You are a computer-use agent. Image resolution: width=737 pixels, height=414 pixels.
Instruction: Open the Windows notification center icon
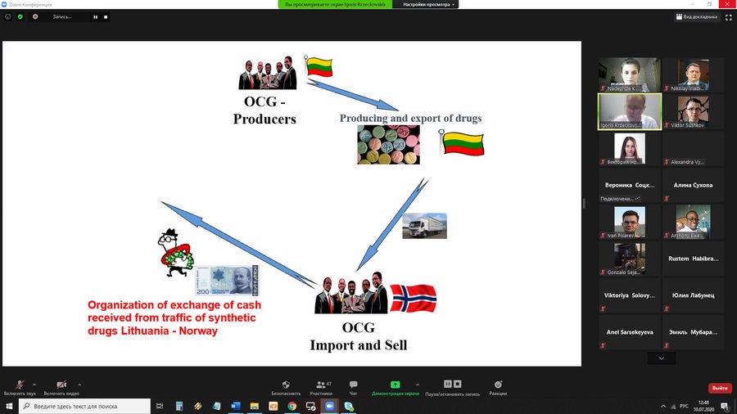[726, 407]
